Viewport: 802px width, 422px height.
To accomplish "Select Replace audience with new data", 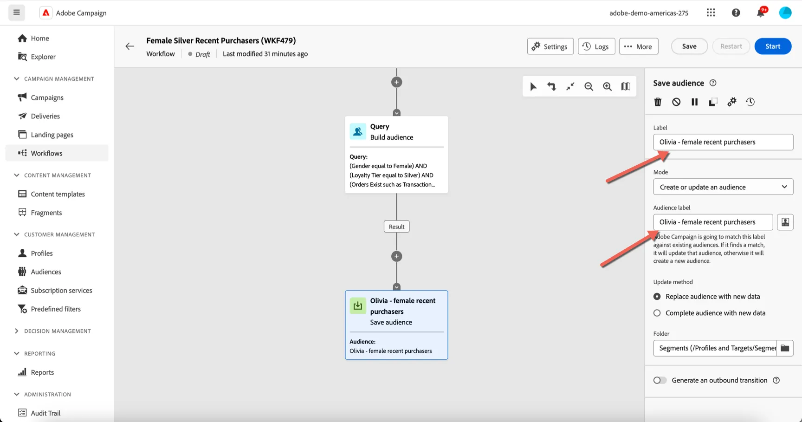I will 657,296.
